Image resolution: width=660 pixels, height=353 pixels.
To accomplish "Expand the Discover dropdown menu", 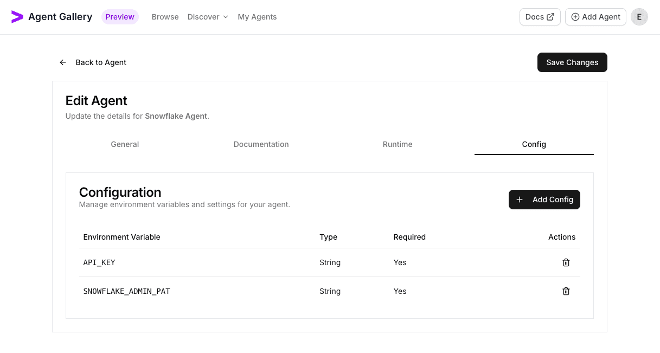I will (x=208, y=17).
